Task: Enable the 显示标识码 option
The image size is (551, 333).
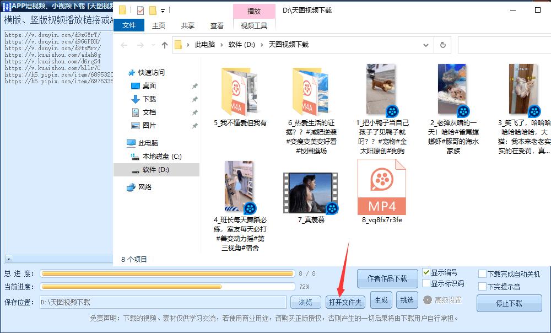Action: tap(425, 284)
